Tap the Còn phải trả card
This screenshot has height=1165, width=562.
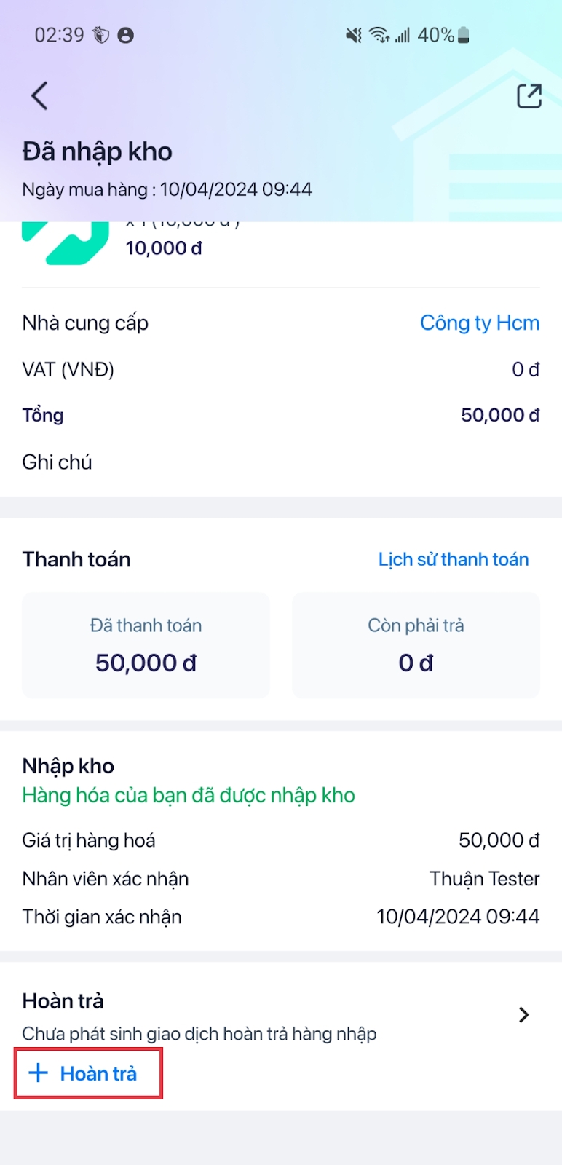click(416, 645)
